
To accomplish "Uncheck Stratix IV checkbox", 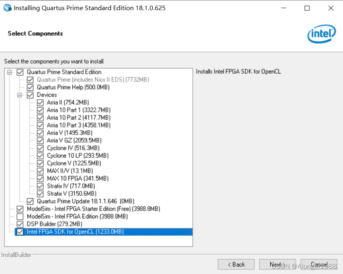I will pos(40,186).
